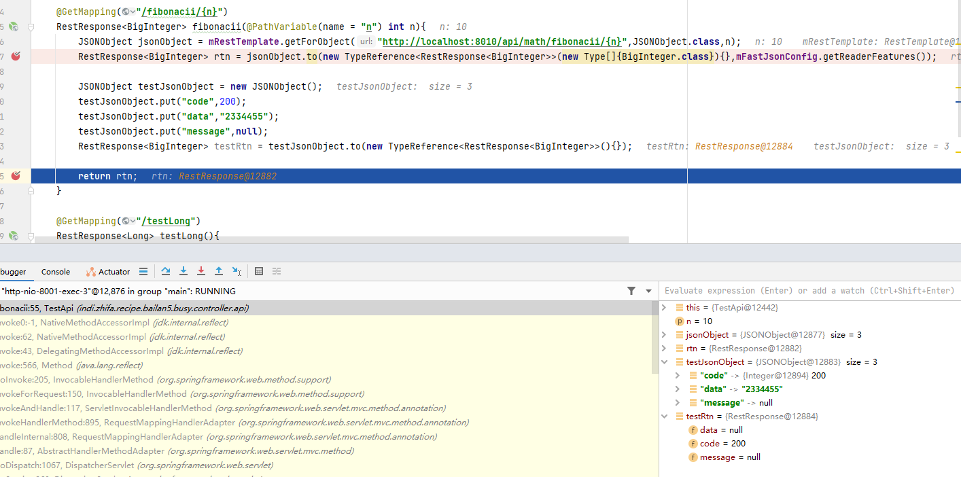Collapse the testRtn variable node

pos(664,416)
